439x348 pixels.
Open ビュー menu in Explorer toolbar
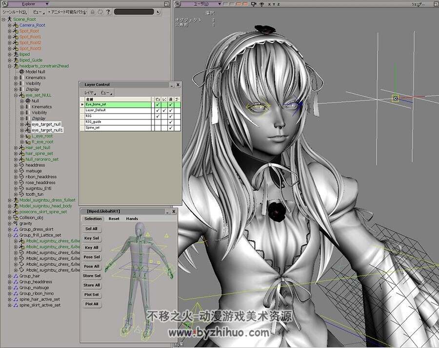tap(39, 12)
